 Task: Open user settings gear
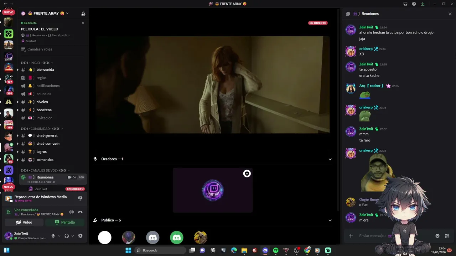[80, 236]
